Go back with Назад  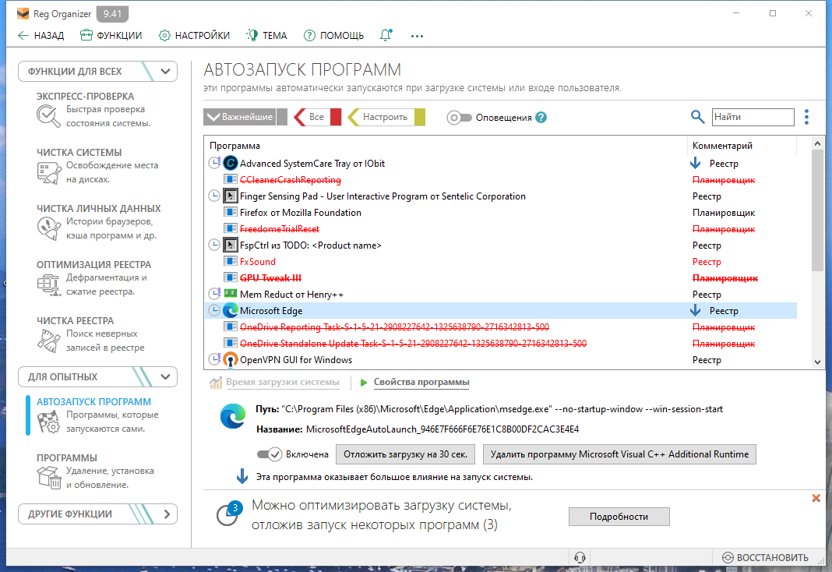(x=41, y=36)
